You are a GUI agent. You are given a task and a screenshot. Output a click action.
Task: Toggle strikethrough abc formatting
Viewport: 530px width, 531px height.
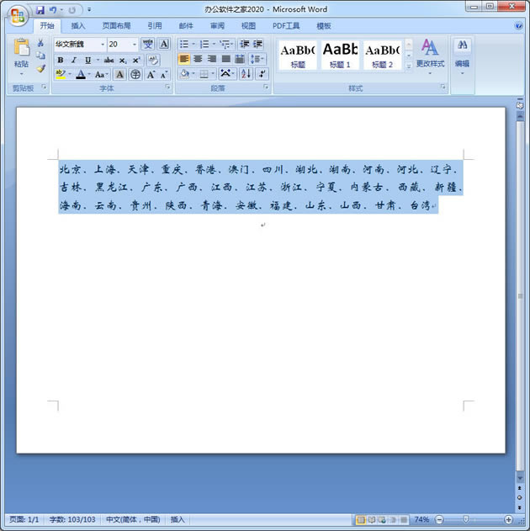109,60
